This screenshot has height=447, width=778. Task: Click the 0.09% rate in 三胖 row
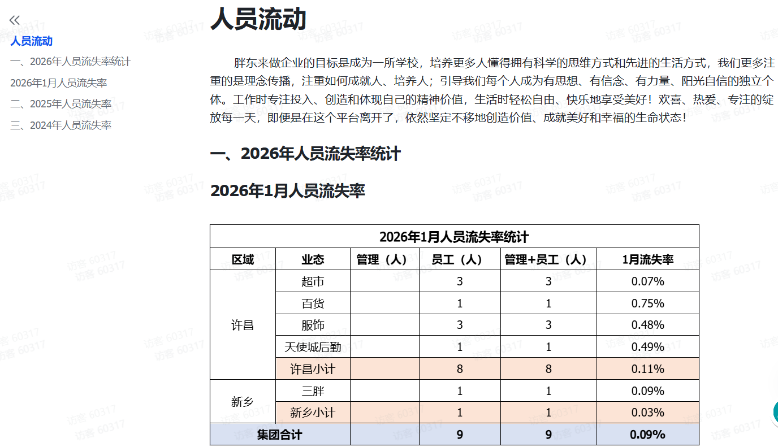click(648, 391)
